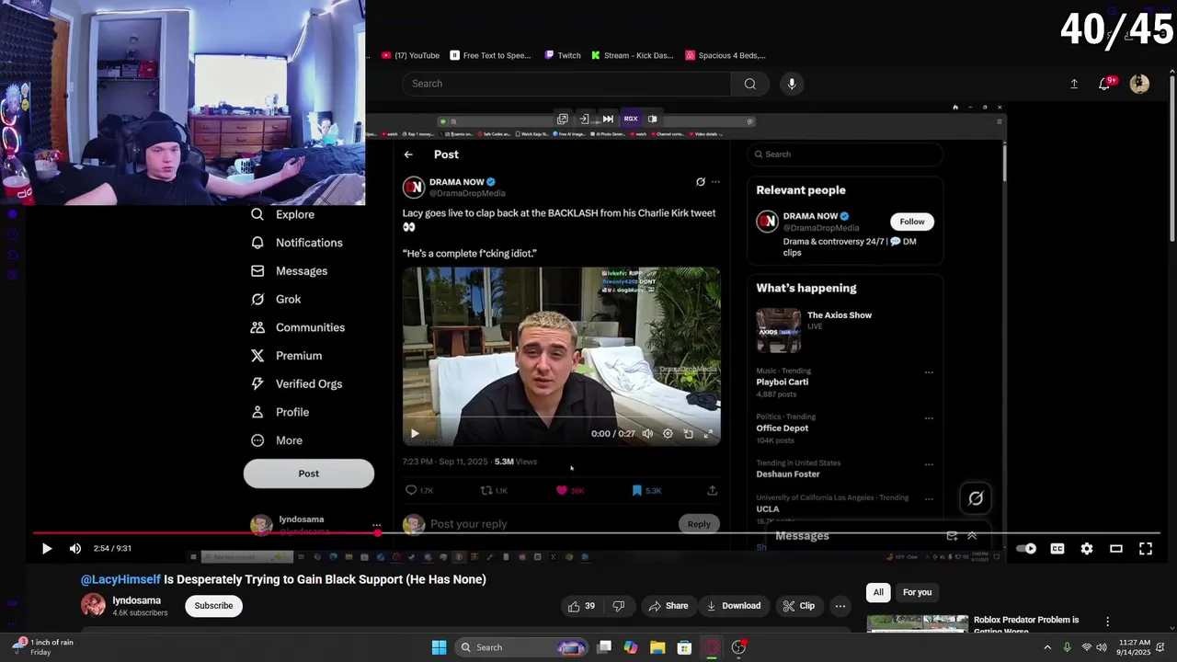1177x662 pixels.
Task: Click Download button under video
Action: [x=733, y=606]
